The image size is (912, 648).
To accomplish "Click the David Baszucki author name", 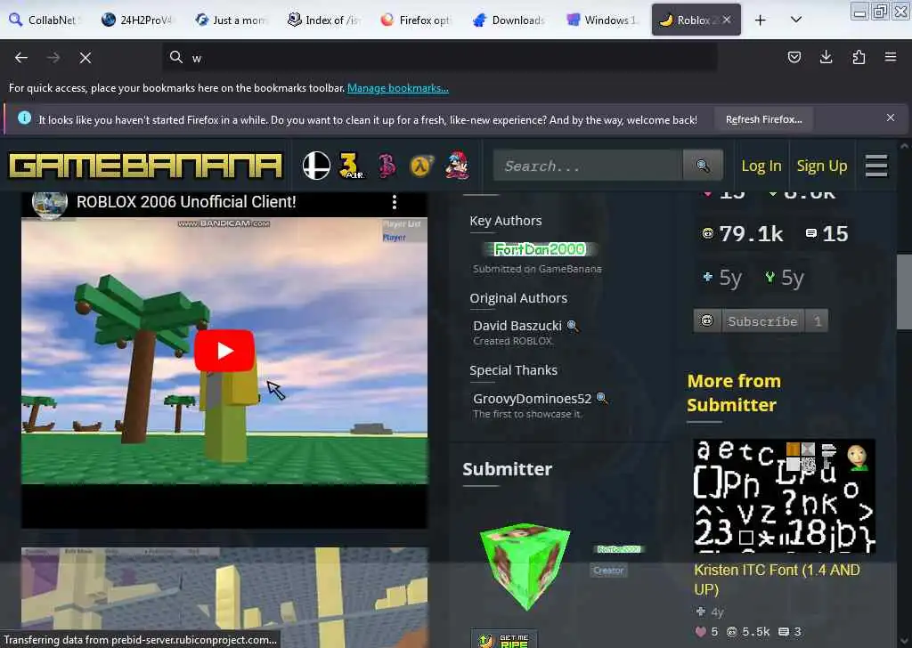I will tap(517, 326).
